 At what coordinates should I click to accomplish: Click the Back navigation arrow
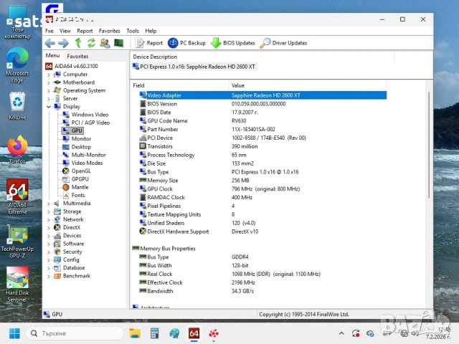(50, 43)
